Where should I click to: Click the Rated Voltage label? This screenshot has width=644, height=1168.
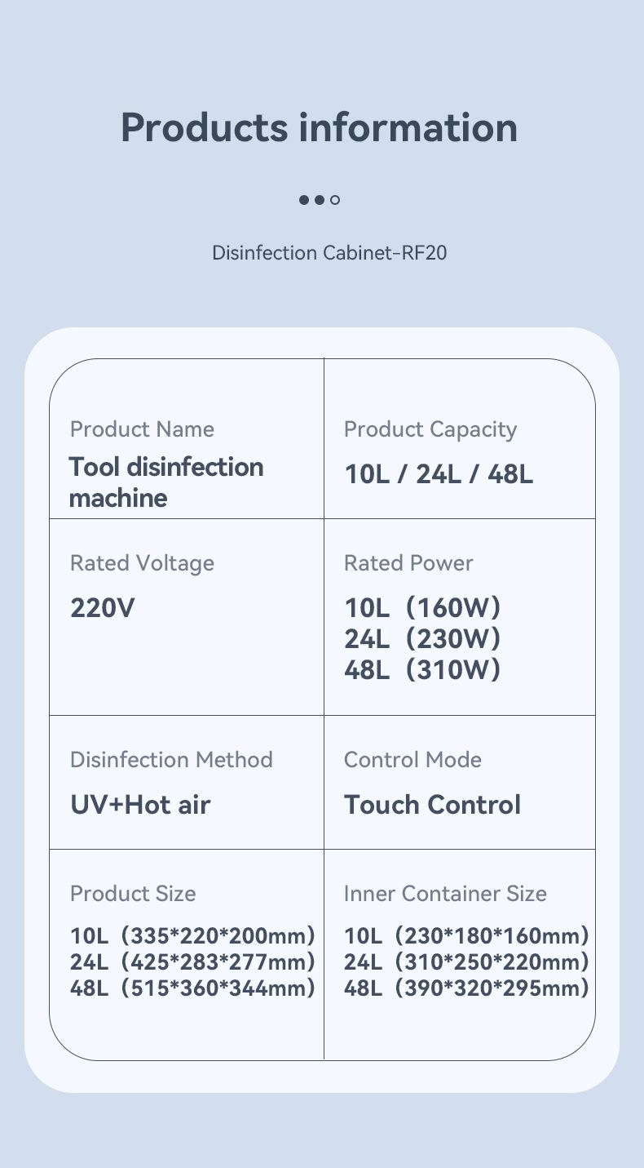142,563
